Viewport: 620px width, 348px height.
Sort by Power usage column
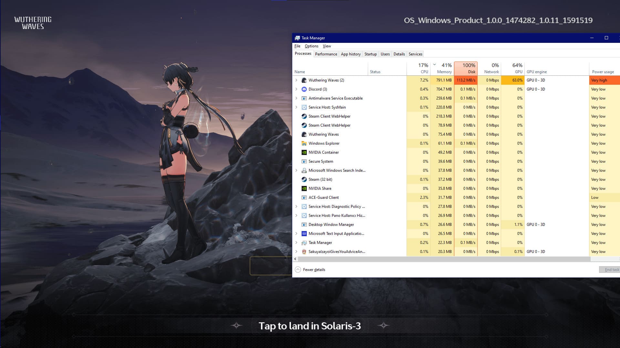click(604, 68)
